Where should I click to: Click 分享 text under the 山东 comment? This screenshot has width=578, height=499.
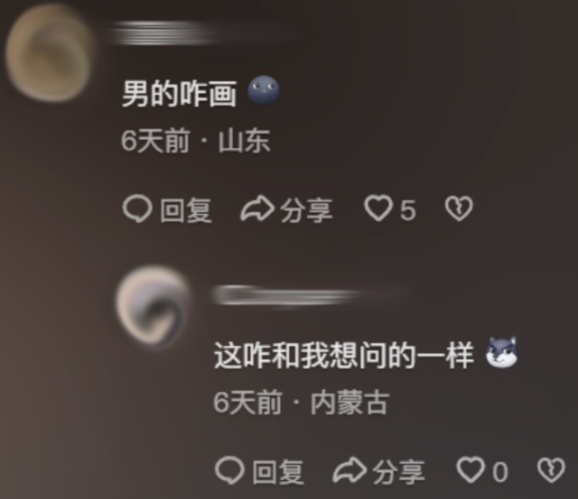click(307, 210)
